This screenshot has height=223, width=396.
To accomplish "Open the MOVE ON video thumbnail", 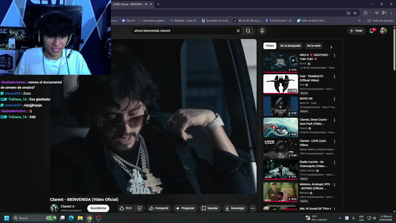I will [x=281, y=106].
